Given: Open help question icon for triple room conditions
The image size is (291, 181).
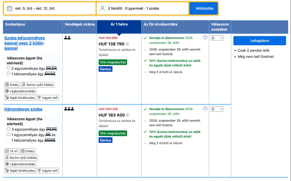Looking at the screenshot, I should pyautogui.click(x=205, y=108).
